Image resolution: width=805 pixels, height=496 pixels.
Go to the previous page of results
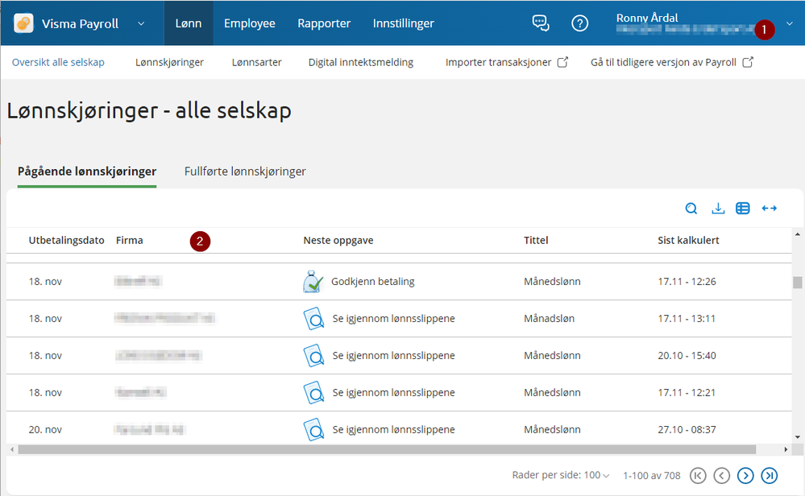pos(721,476)
